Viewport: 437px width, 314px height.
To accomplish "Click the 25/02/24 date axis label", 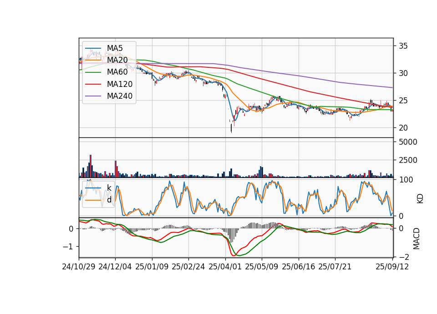I will pyautogui.click(x=188, y=267).
